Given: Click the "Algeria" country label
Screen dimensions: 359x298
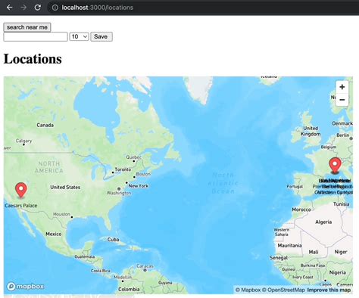Looking at the screenshot, I should tap(323, 222).
